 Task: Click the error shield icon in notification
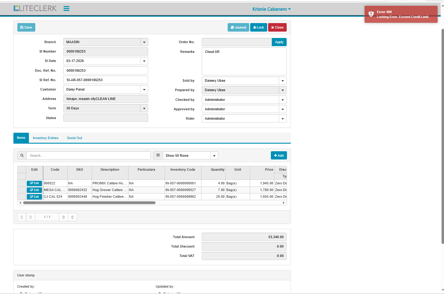[371, 14]
